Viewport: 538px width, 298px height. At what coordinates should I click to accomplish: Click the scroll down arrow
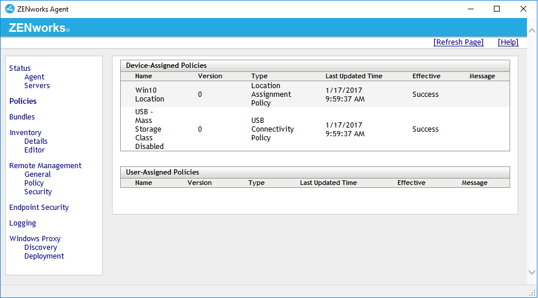point(532,272)
